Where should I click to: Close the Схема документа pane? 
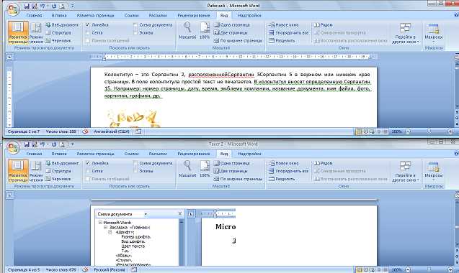pos(180,213)
